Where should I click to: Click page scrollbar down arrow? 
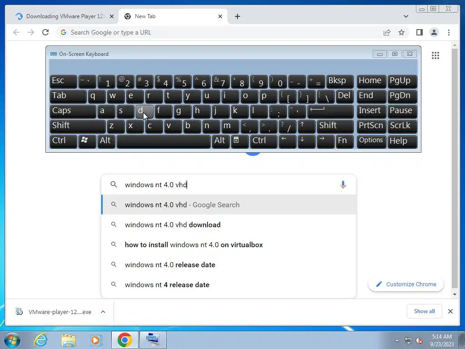coord(455,294)
